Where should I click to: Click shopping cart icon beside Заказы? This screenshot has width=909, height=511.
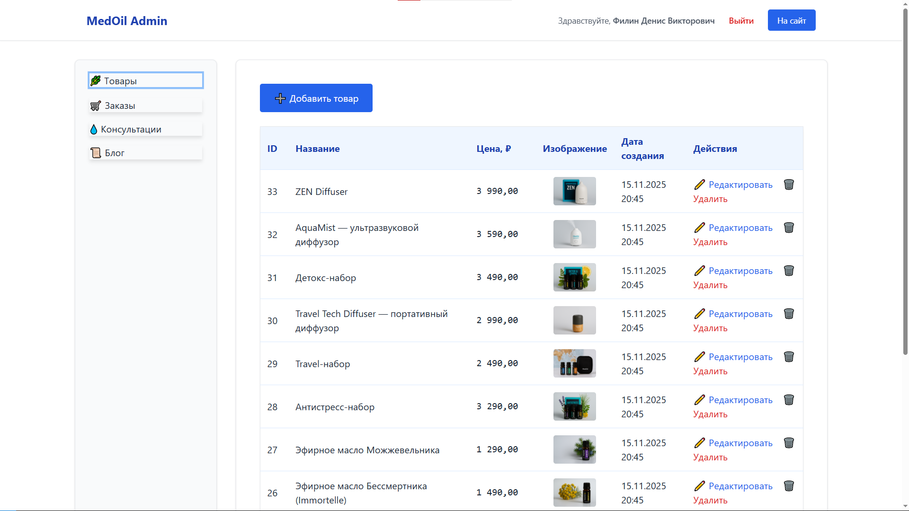point(96,106)
